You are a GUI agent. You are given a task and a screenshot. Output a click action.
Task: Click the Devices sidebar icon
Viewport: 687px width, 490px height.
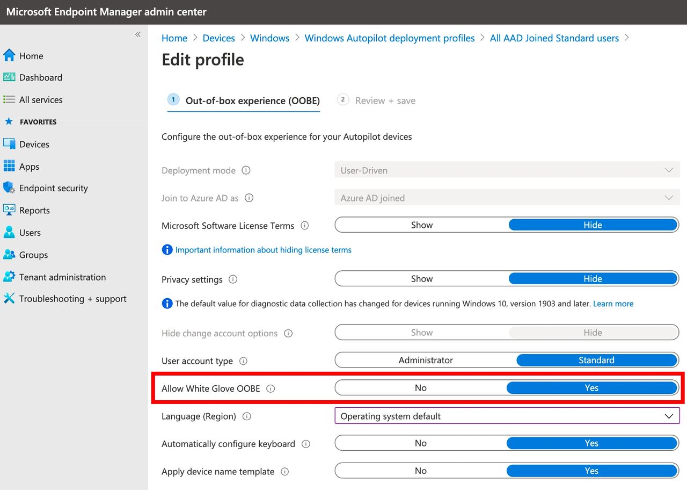point(9,144)
